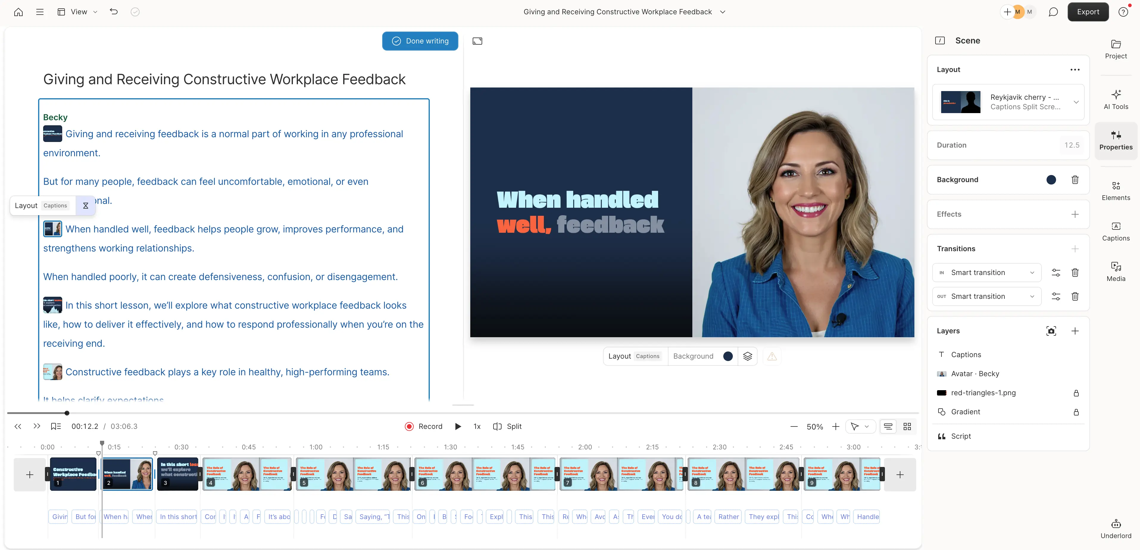Unlock the red-triangles-1.png layer
The image size is (1140, 550).
pos(1076,393)
